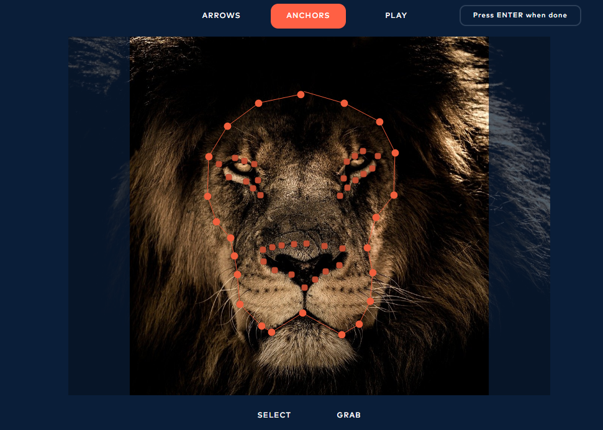603x430 pixels.
Task: Choose the GRAB mode
Action: pyautogui.click(x=349, y=415)
